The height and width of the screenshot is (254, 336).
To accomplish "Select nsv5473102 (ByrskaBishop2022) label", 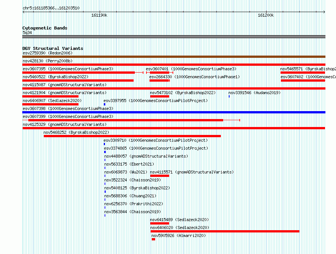I will pyautogui.click(x=183, y=93).
